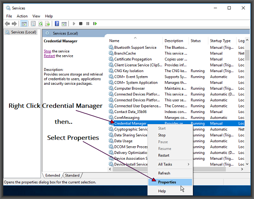Click the Refresh icon in the toolbar
Screen dimensions: 254x199
click(x=40, y=24)
